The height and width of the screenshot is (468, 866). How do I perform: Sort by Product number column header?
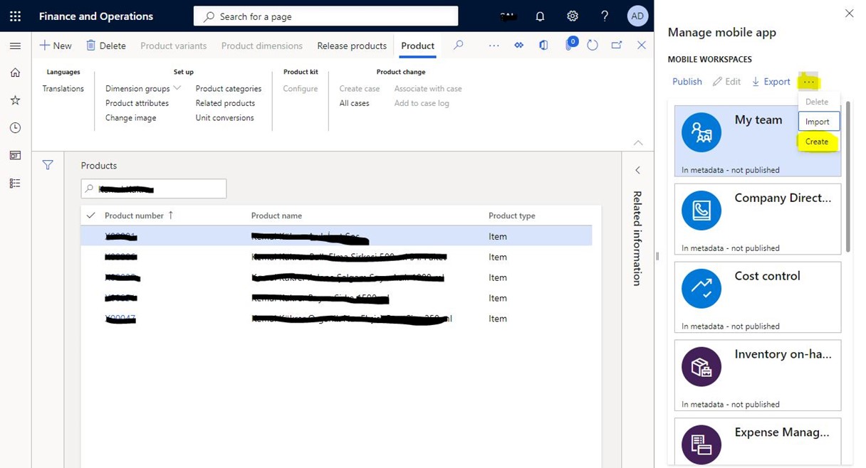(139, 216)
